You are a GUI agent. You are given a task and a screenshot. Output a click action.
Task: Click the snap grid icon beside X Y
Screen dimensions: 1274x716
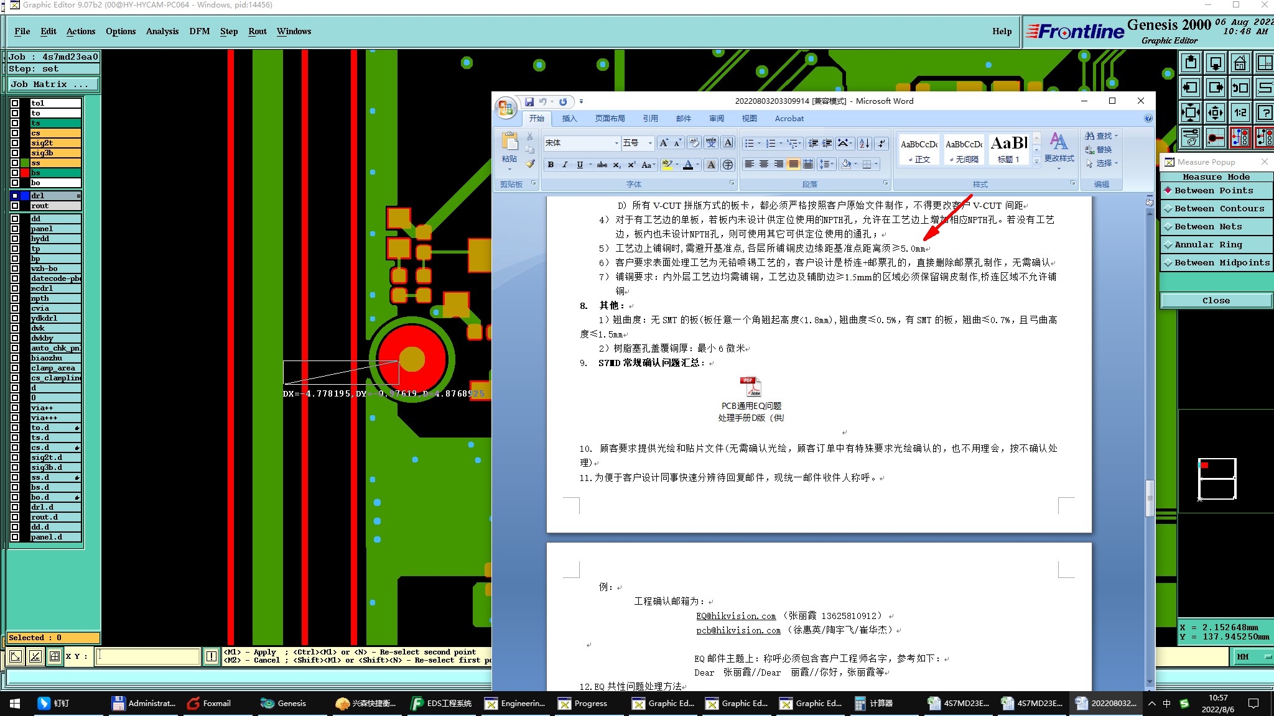coord(55,656)
